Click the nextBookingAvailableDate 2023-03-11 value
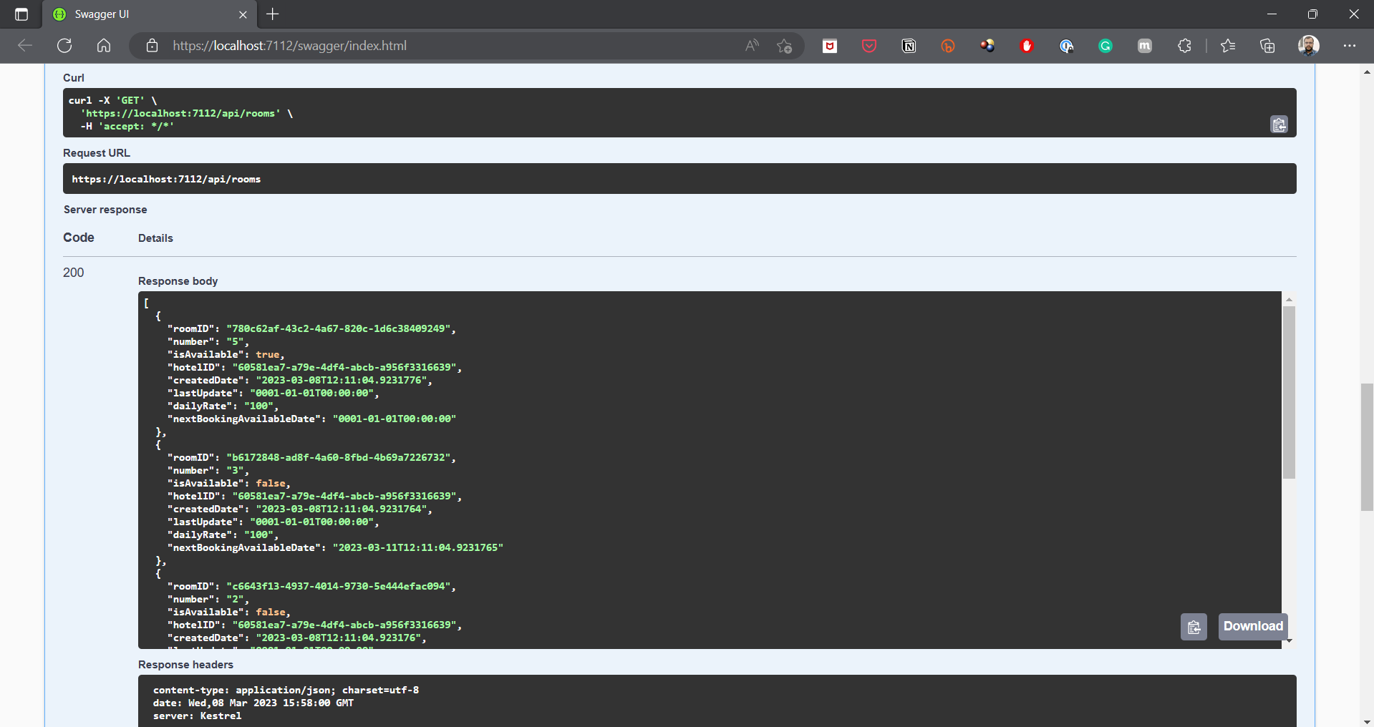 pos(418,547)
